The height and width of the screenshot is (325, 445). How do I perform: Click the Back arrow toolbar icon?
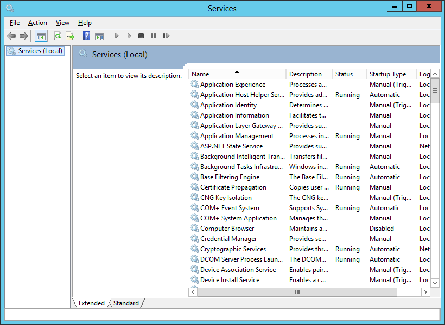(x=11, y=36)
